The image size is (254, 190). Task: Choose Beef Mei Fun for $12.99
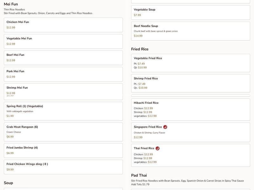[63, 58]
